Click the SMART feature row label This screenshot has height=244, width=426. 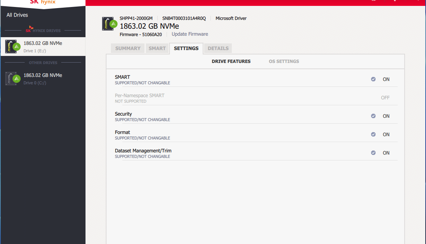(122, 77)
